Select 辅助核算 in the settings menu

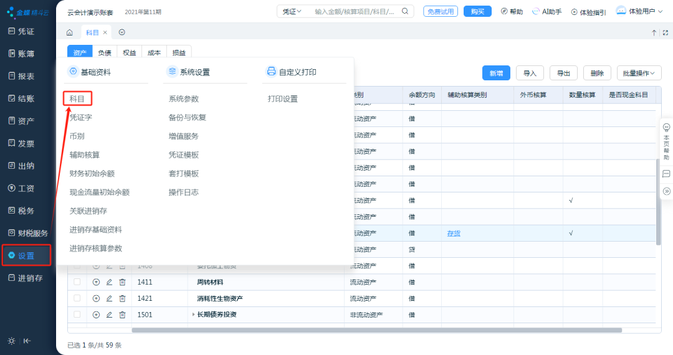point(85,155)
